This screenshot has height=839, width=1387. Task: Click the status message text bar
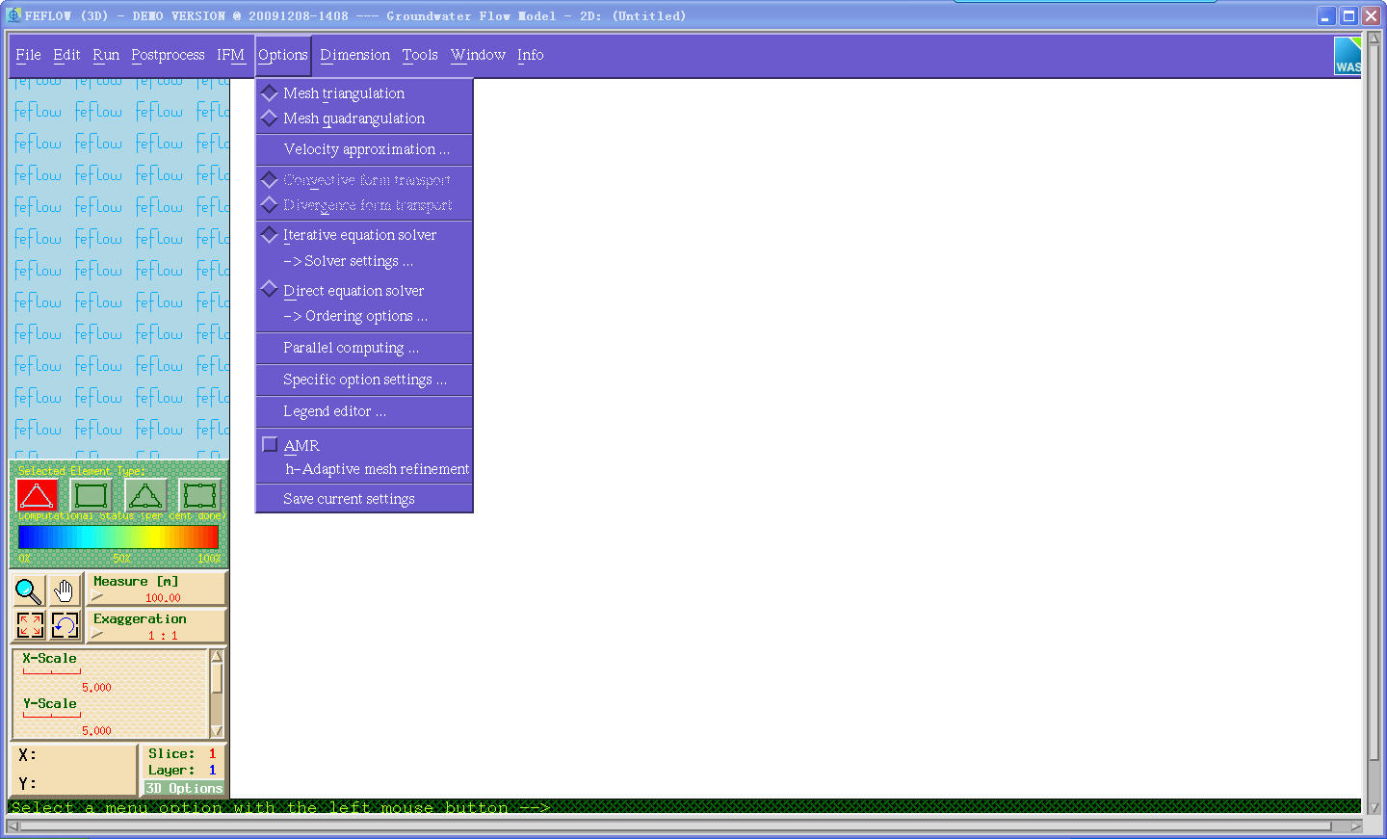click(684, 807)
